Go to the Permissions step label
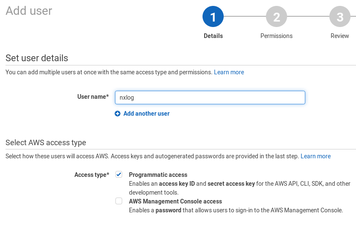Image resolution: width=356 pixels, height=225 pixels. point(277,36)
